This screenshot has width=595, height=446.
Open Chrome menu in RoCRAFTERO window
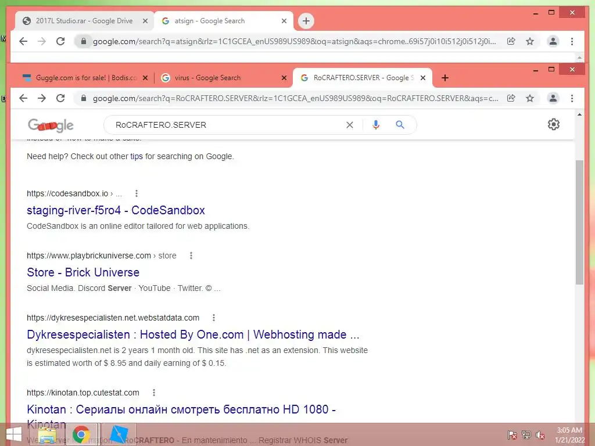(572, 98)
